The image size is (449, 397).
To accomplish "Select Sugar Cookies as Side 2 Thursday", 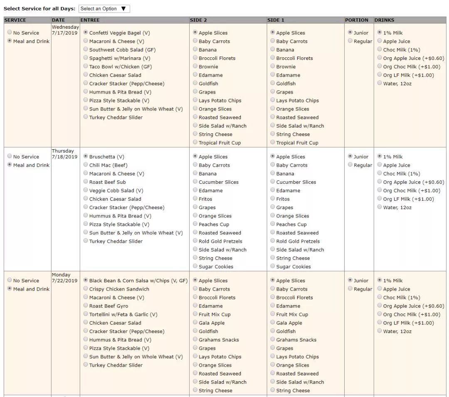I will click(195, 266).
